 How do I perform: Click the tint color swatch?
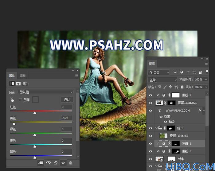(35, 99)
